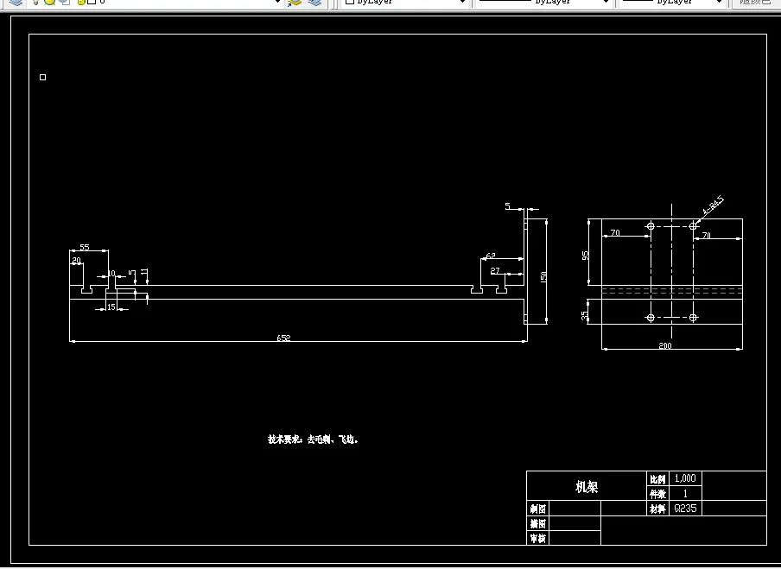Select the 55 dimension text
781x569 pixels.
(84, 247)
